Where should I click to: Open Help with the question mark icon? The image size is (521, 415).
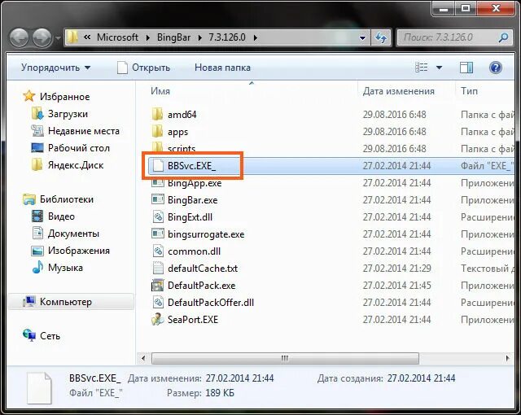point(495,68)
